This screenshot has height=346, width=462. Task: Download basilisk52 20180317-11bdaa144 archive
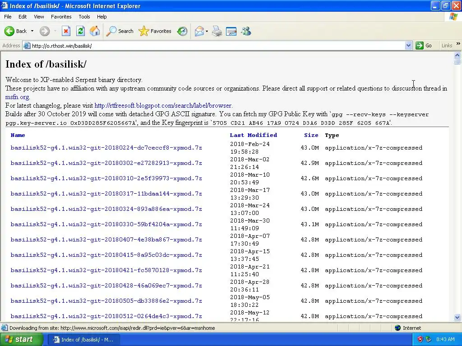pyautogui.click(x=106, y=194)
